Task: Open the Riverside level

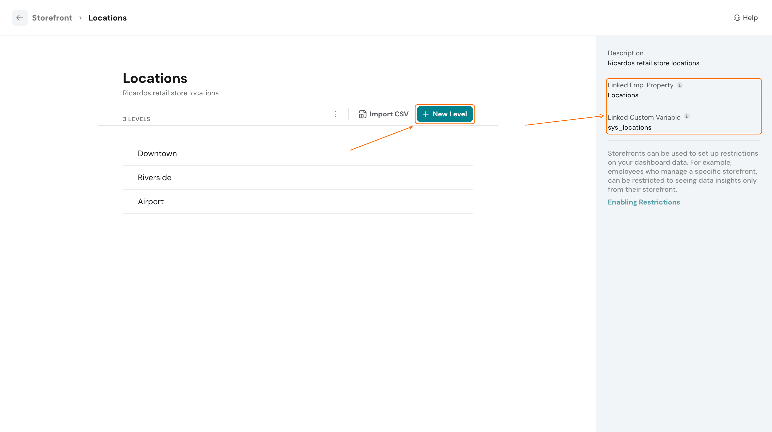Action: (298, 177)
